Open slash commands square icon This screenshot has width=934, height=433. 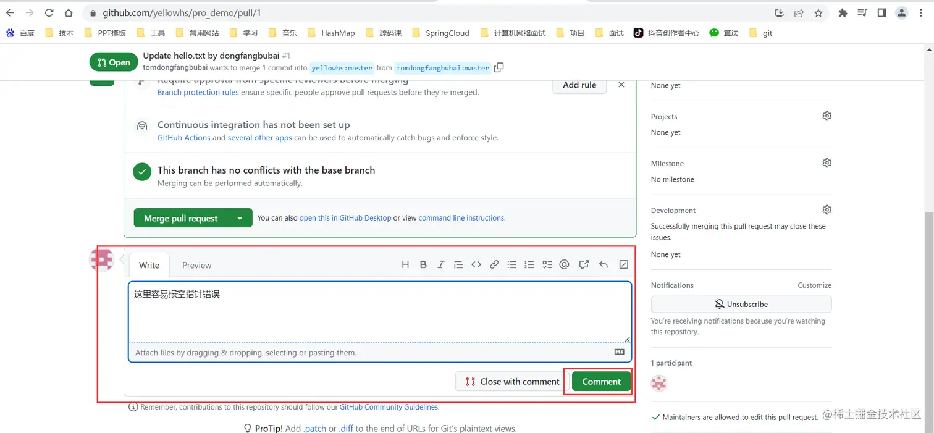[623, 264]
